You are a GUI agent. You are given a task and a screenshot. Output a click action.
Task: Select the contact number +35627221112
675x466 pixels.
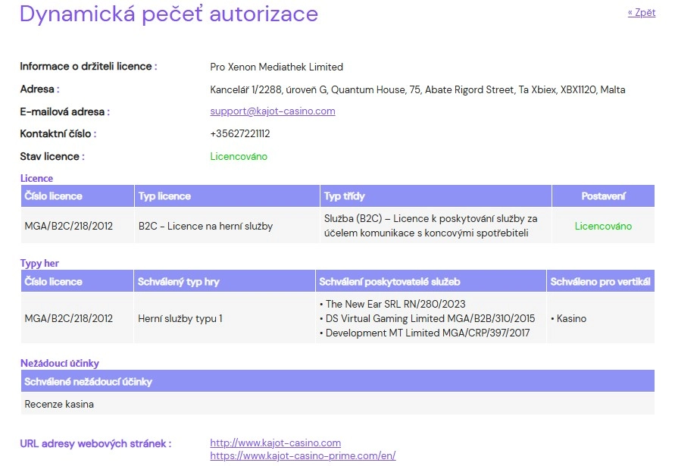[x=240, y=133]
